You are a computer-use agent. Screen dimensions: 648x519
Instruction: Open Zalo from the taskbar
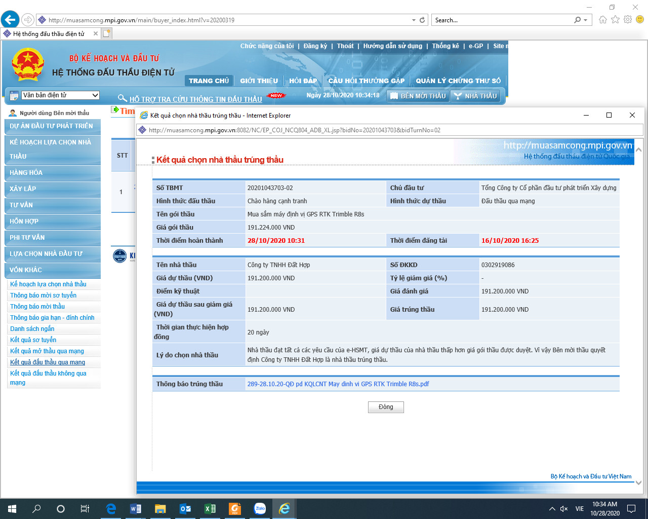tap(260, 508)
